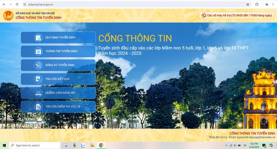
Task: Reload the page with the refresh icon
Action: [x=17, y=4]
